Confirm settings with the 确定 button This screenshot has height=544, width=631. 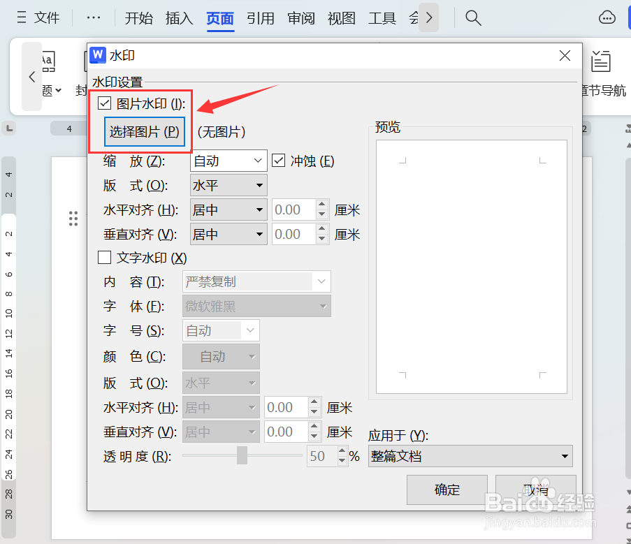[447, 490]
